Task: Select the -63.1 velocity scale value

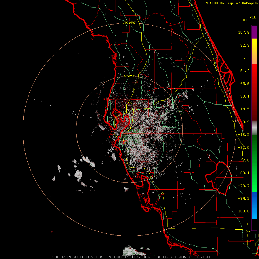Action: [x=244, y=173]
